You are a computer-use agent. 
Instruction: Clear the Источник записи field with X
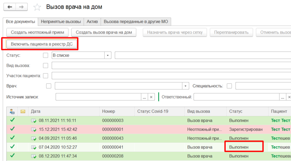click(x=151, y=97)
